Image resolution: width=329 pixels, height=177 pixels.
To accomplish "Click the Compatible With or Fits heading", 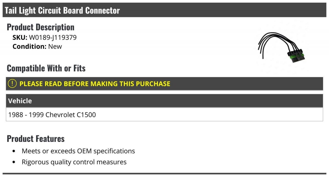I will click(46, 68).
